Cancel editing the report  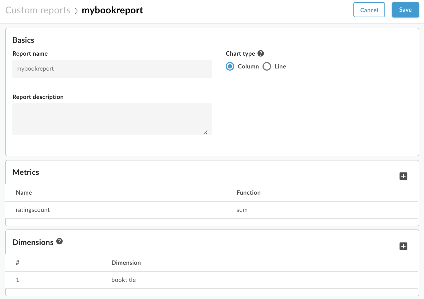[369, 10]
